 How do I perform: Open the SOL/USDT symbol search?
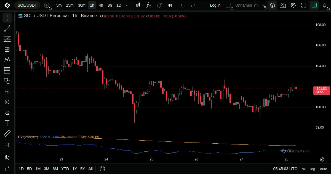coord(27,5)
